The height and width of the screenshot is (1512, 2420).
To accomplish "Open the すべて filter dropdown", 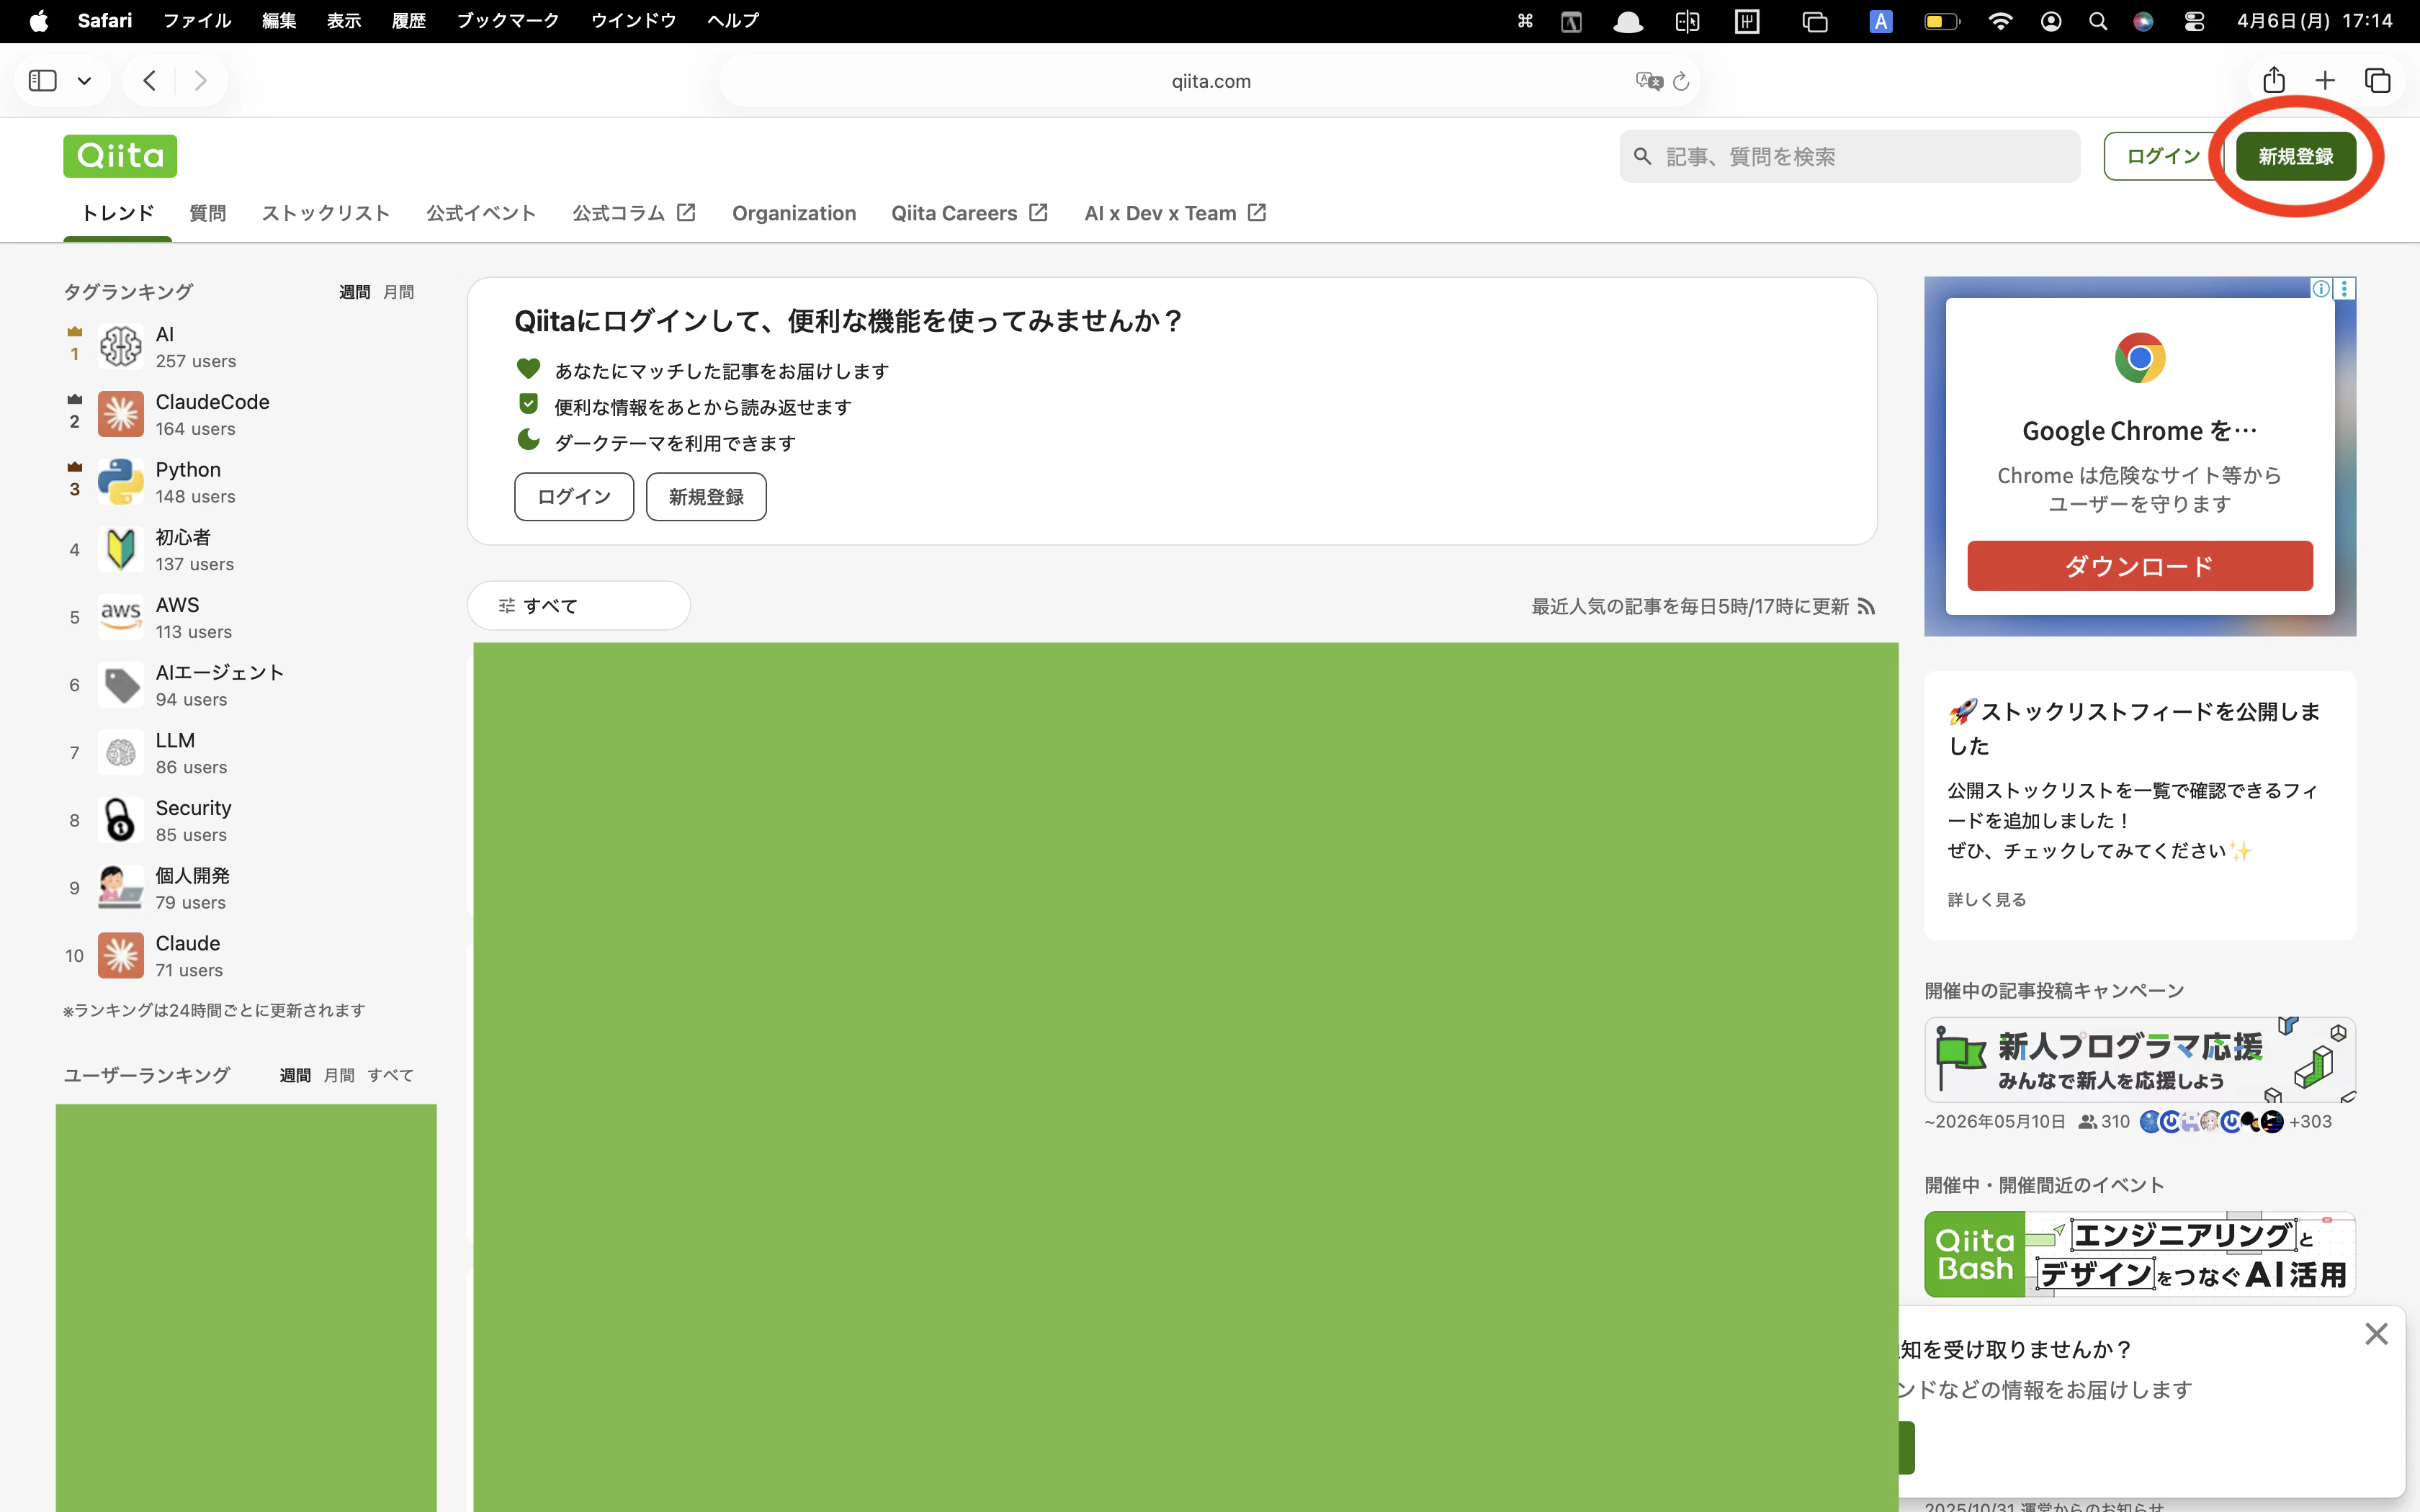I will [579, 606].
